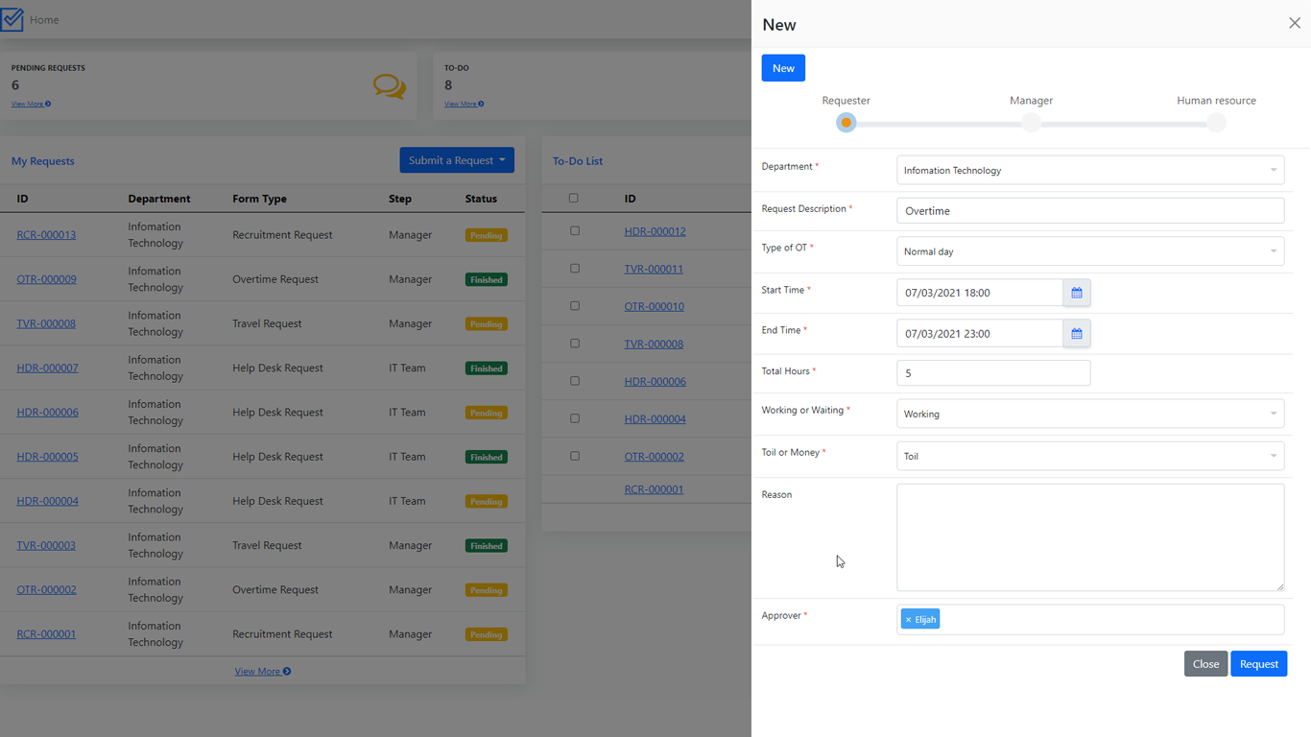Click the chat bubble icon in Pending Requests card
This screenshot has width=1311, height=737.
coord(388,86)
